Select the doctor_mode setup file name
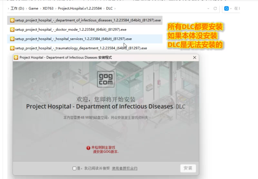This screenshot has width=258, height=179. [71, 30]
